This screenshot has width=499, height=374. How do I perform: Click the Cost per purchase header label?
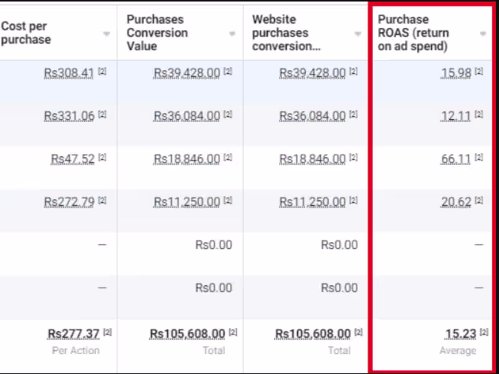point(26,33)
